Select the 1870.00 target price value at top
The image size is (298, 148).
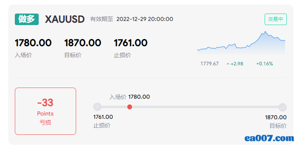click(83, 43)
